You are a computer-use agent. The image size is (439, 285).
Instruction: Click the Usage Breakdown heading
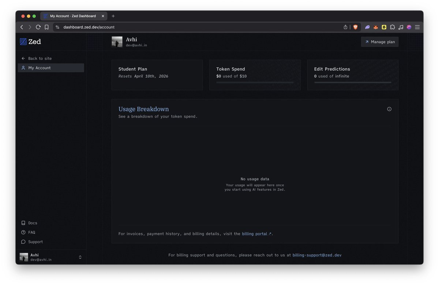point(144,109)
